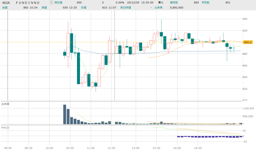Click the MACD panel title
Image resolution: width=256 pixels, height=151 pixels.
click(5, 128)
